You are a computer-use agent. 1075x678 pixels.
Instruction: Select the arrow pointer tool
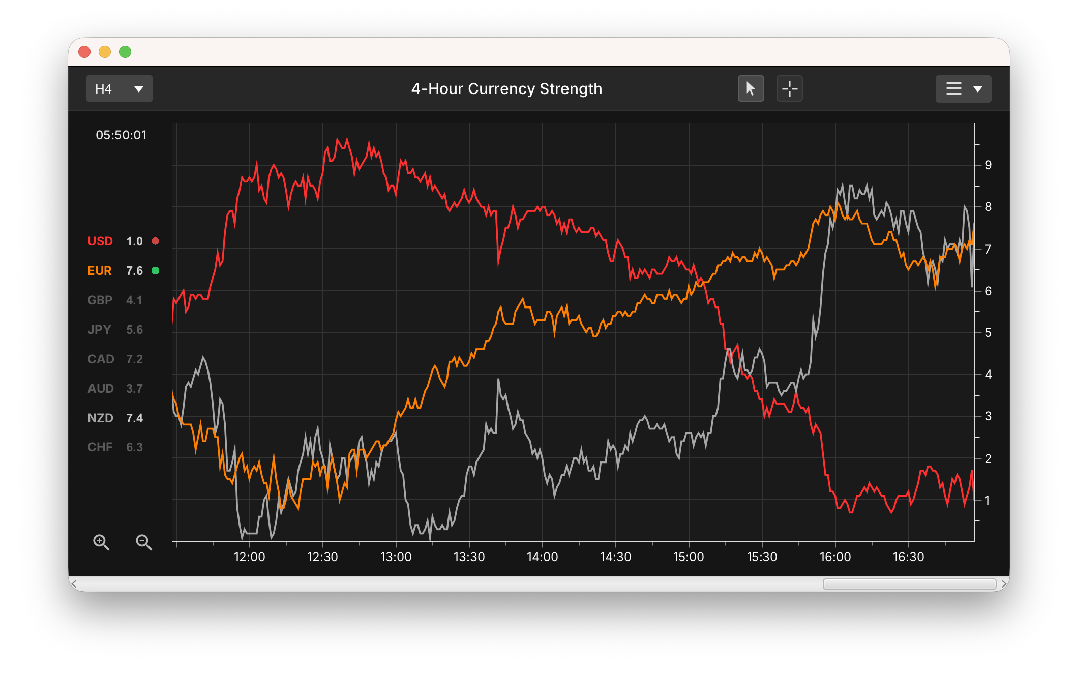(x=751, y=89)
